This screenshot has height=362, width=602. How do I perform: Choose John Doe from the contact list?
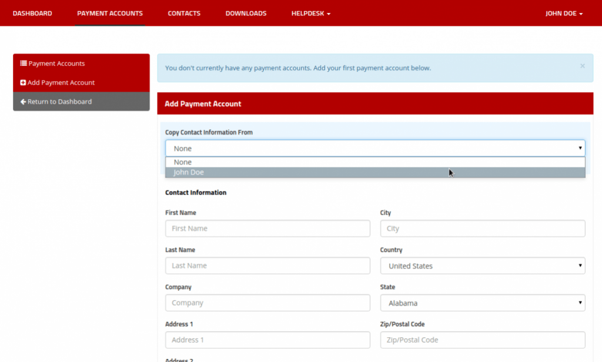[x=375, y=172]
